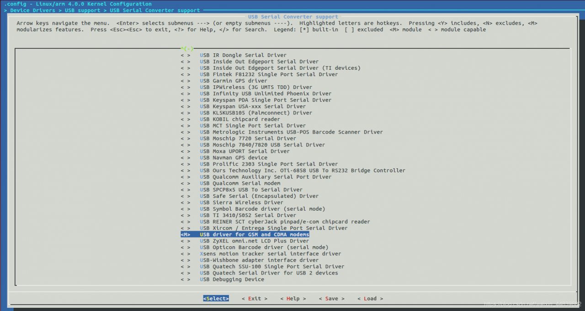Select USB Xircom / Entrega Single Port Serial Driver
This screenshot has width=585, height=311.
tap(274, 228)
